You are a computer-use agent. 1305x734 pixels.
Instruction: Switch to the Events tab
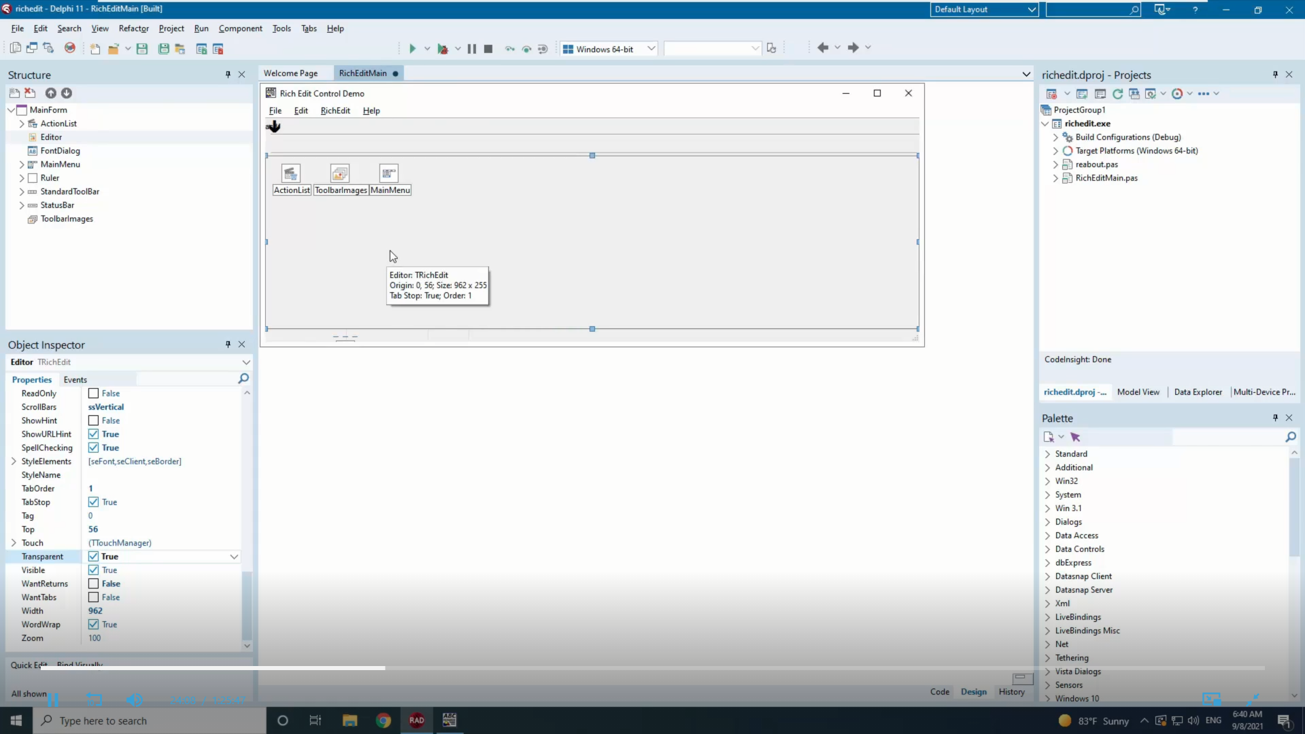pos(75,380)
